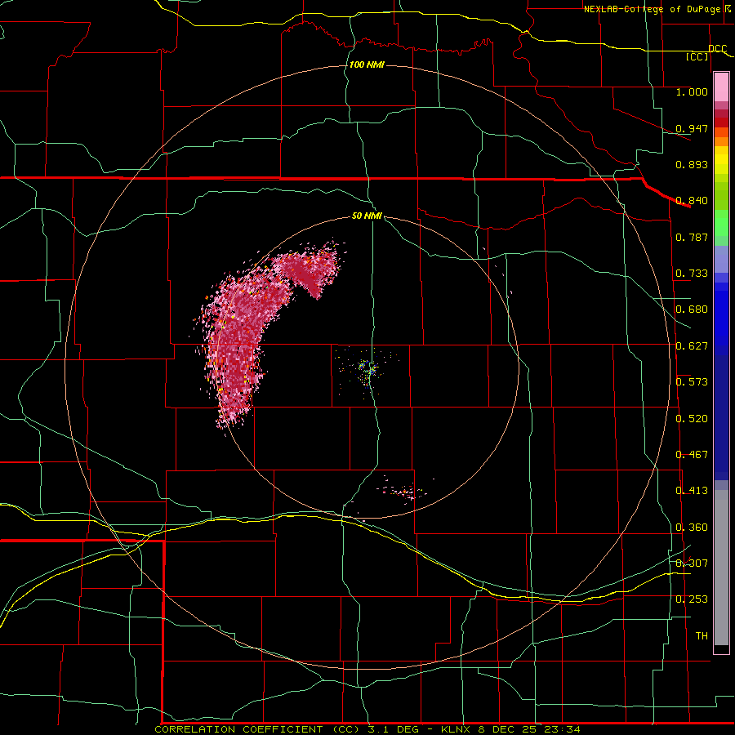Image resolution: width=735 pixels, height=735 pixels.
Task: Click the 0.520 value on color scale
Action: 692,419
